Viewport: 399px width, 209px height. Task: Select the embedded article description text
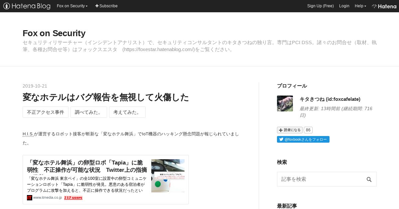pyautogui.click(x=86, y=184)
